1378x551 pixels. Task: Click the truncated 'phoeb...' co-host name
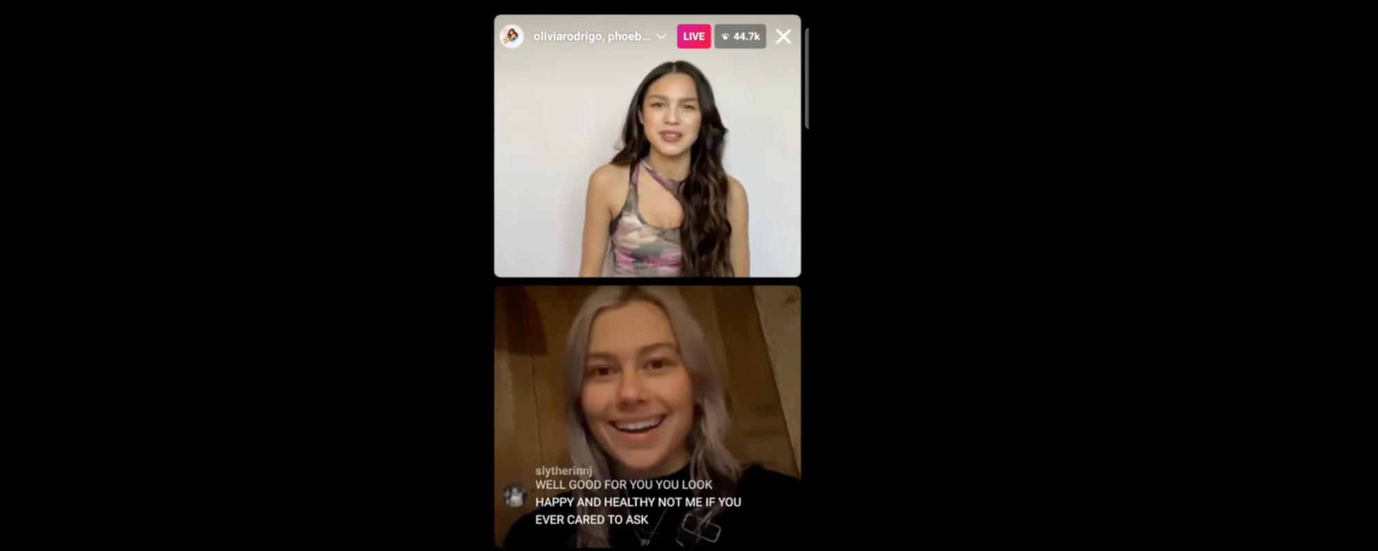coord(628,37)
